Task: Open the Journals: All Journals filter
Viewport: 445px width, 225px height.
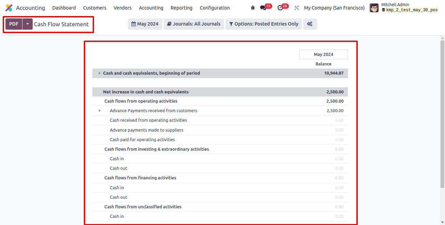Action: point(194,24)
